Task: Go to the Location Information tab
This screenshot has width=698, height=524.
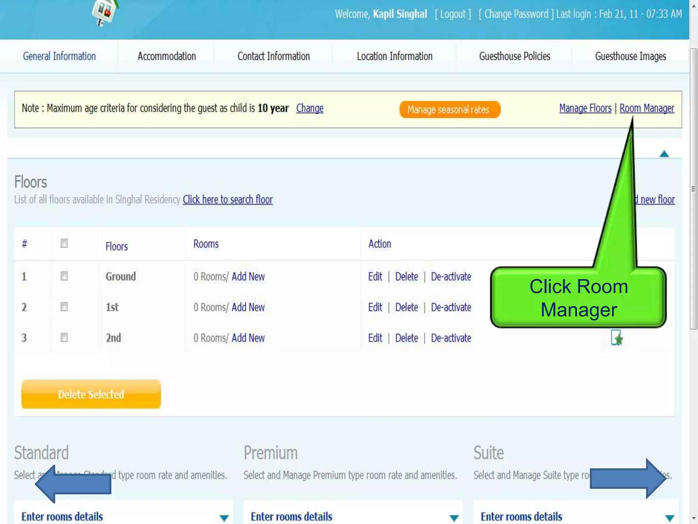Action: (x=395, y=56)
